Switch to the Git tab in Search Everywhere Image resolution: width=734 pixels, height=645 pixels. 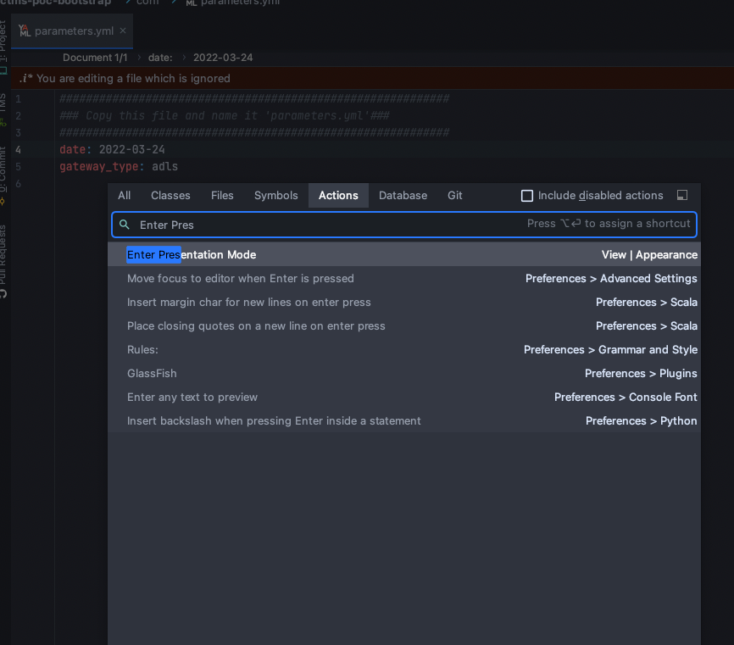454,196
